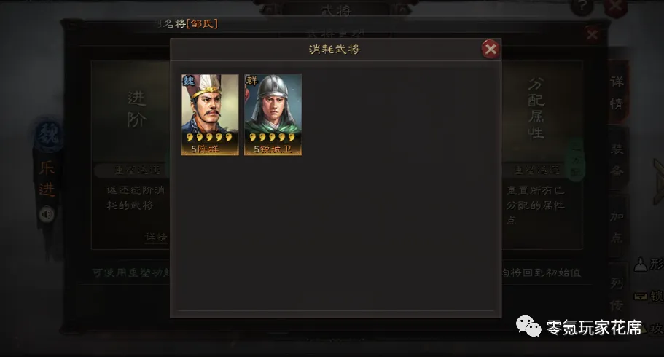The width and height of the screenshot is (664, 357).
Task: Click the green 已分配 stamp badge
Action: tap(576, 160)
